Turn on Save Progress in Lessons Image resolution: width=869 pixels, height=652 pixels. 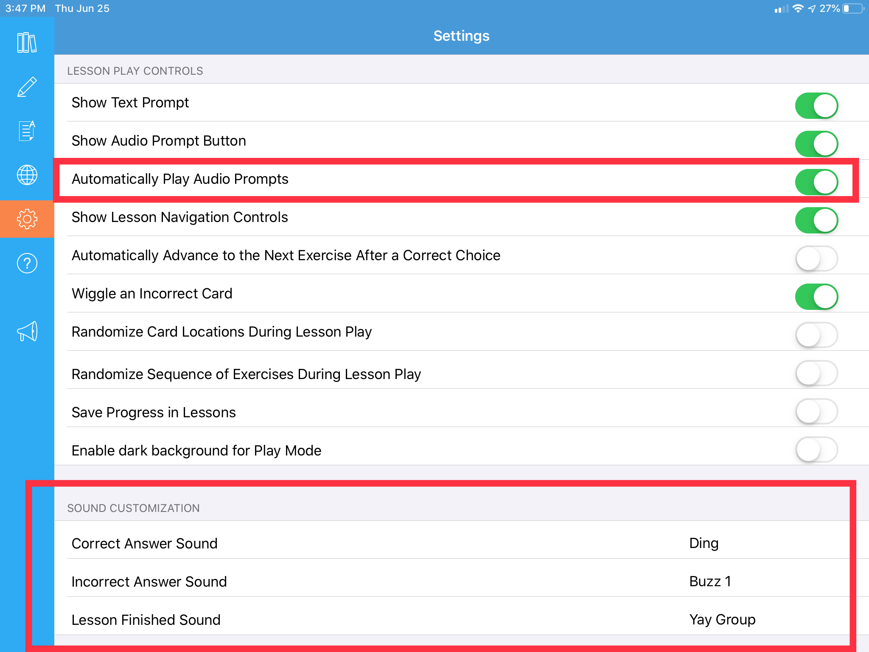point(816,411)
